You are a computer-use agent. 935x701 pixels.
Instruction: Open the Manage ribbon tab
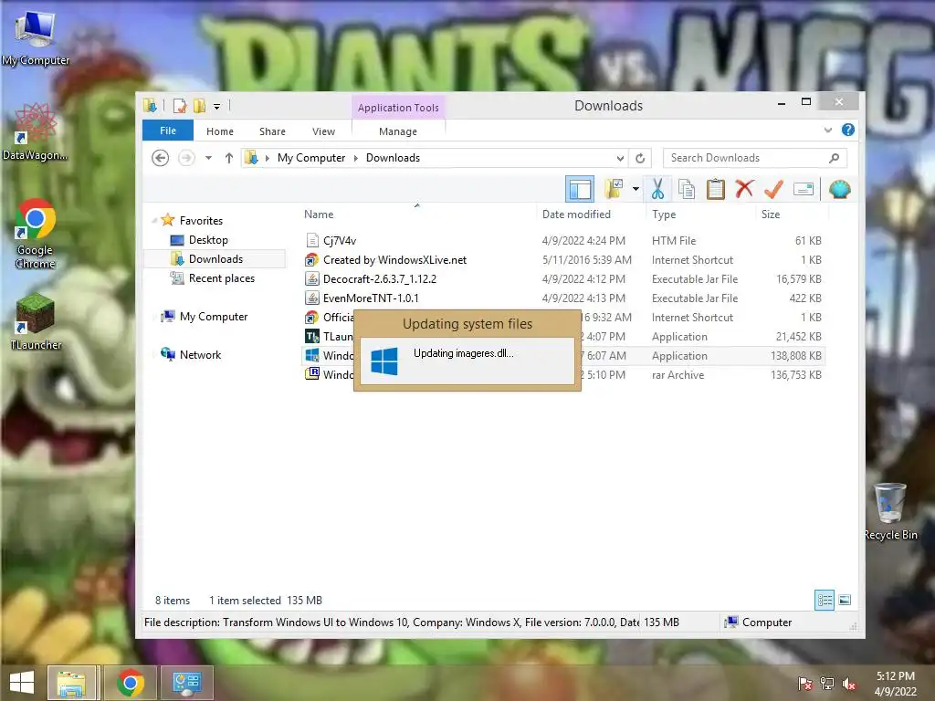pyautogui.click(x=398, y=131)
